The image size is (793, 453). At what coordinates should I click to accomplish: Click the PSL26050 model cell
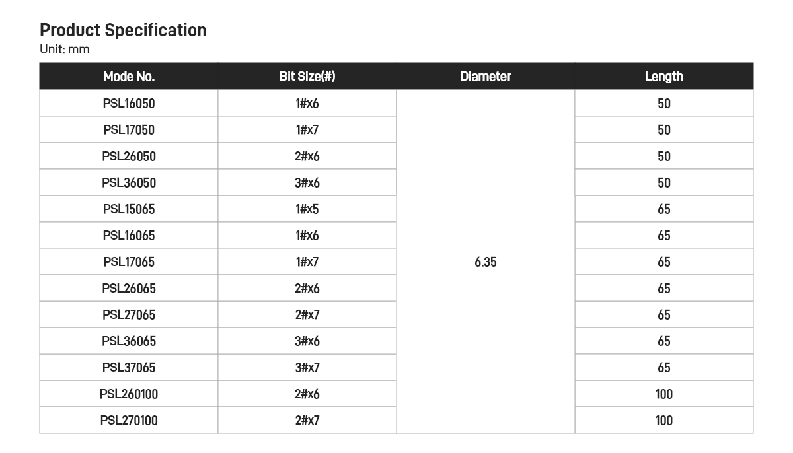click(x=129, y=157)
